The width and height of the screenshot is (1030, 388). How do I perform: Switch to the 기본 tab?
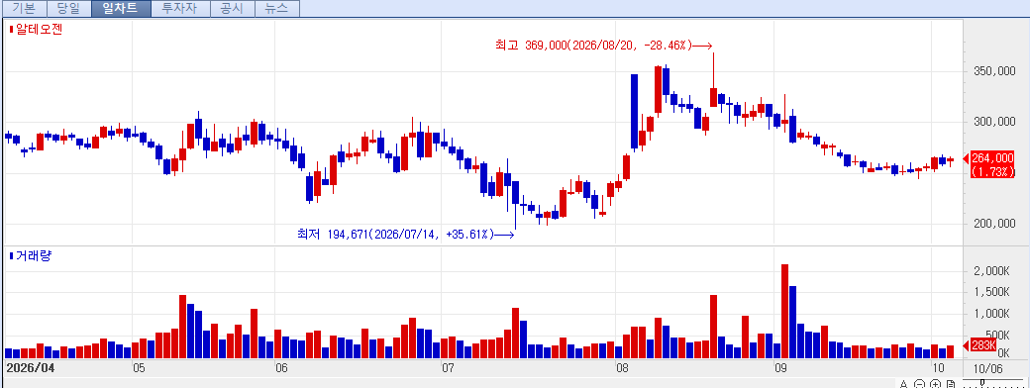24,9
